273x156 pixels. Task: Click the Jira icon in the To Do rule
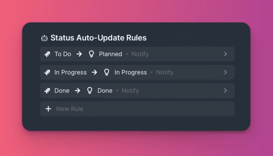click(47, 54)
